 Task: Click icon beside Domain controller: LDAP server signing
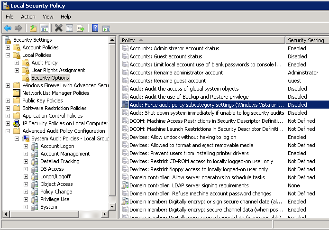[x=125, y=185]
